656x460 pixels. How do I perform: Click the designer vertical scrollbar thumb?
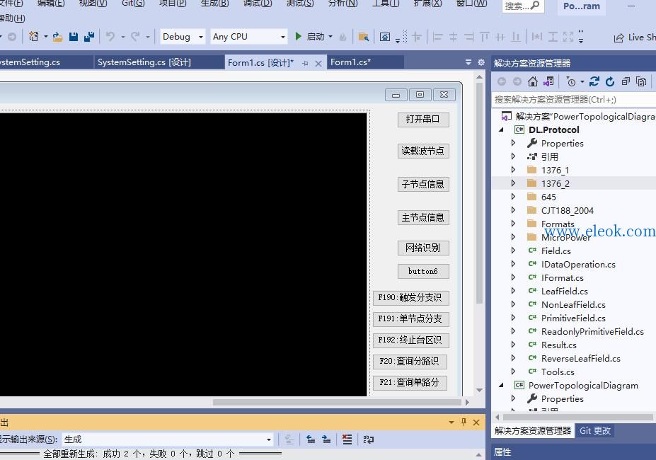coord(480,192)
